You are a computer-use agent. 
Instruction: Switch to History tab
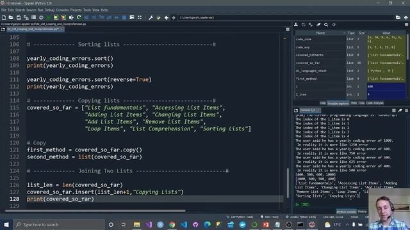(362, 211)
